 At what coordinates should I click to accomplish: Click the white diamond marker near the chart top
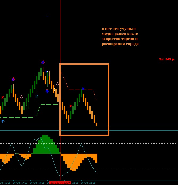(46, 72)
